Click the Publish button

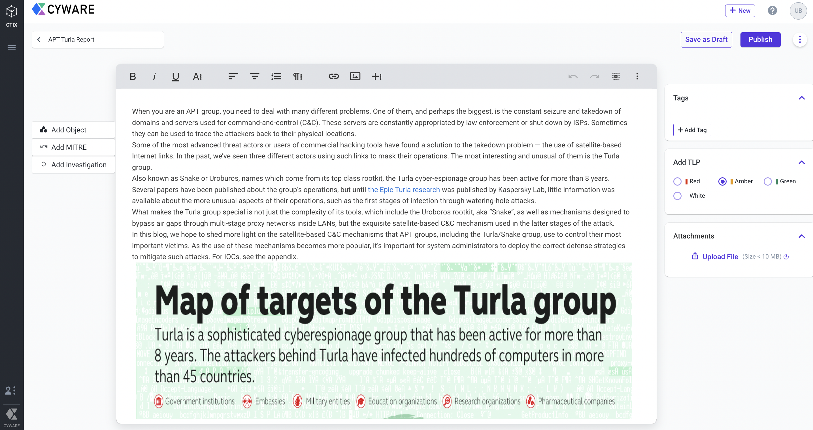[760, 39]
